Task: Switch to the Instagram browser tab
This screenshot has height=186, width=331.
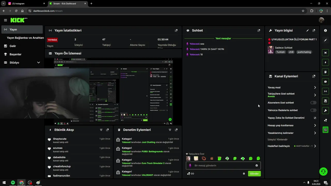Action: click(27, 4)
